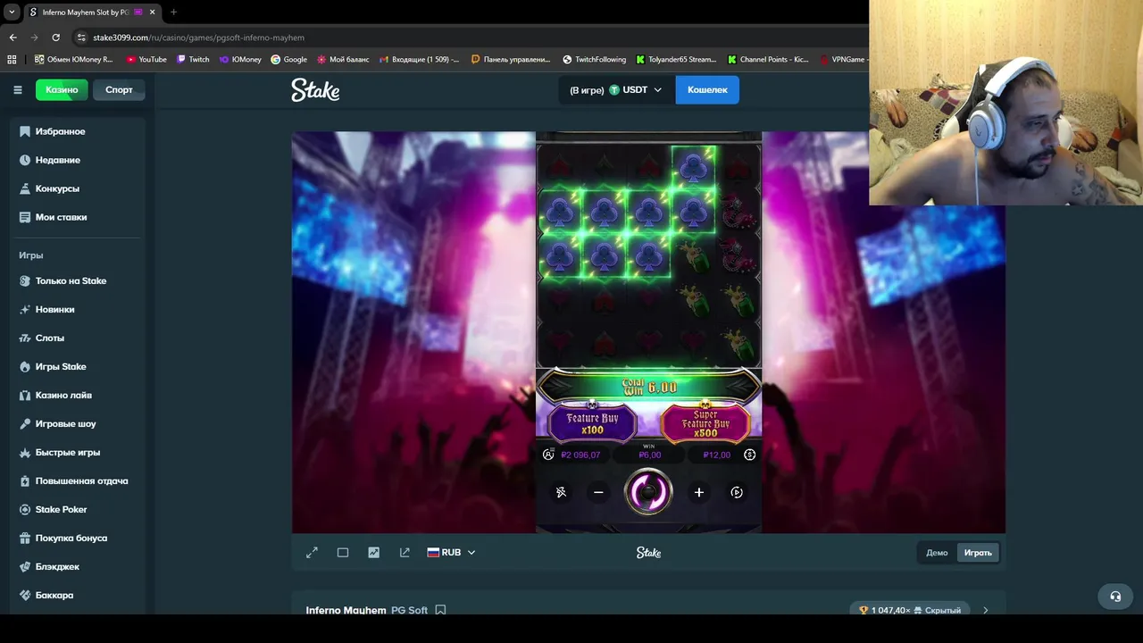Click the Stake Poker sidebar icon

25,509
